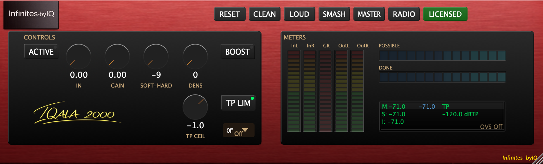Click the OutL output meter
The width and height of the screenshot is (543, 164).
pos(341,91)
